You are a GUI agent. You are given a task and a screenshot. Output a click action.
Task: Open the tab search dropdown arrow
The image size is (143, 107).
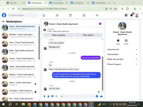point(3,3)
